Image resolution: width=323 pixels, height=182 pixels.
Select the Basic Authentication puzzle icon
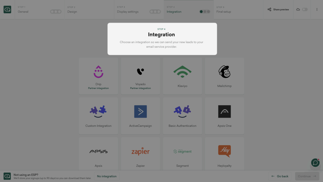coord(182,112)
